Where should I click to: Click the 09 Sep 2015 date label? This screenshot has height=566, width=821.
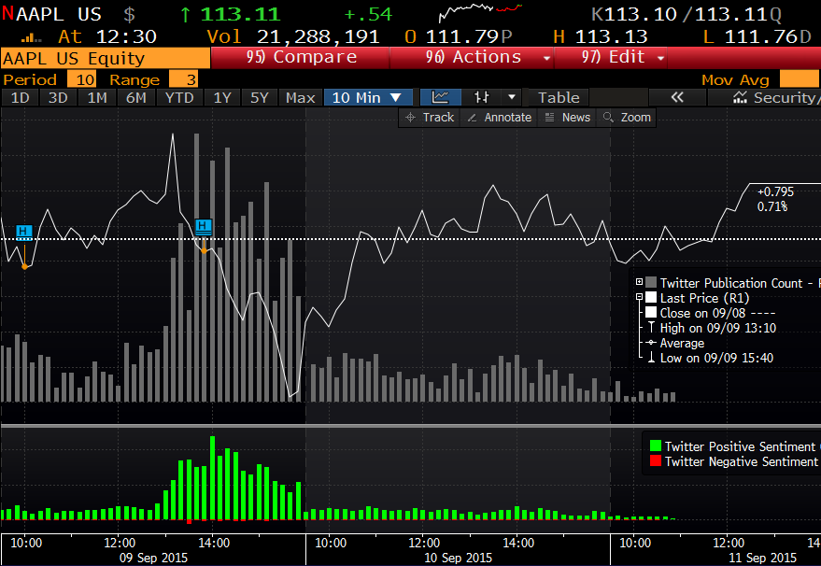tap(153, 558)
